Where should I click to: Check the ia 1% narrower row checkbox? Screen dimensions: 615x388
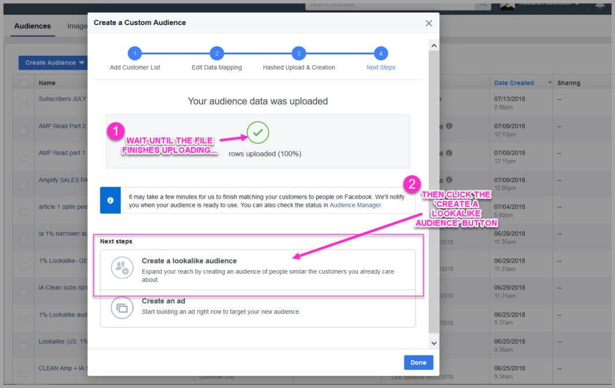(24, 239)
